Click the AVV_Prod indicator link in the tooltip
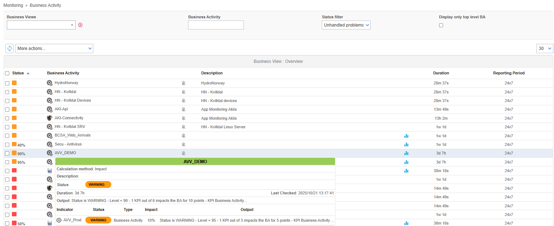 [72, 220]
